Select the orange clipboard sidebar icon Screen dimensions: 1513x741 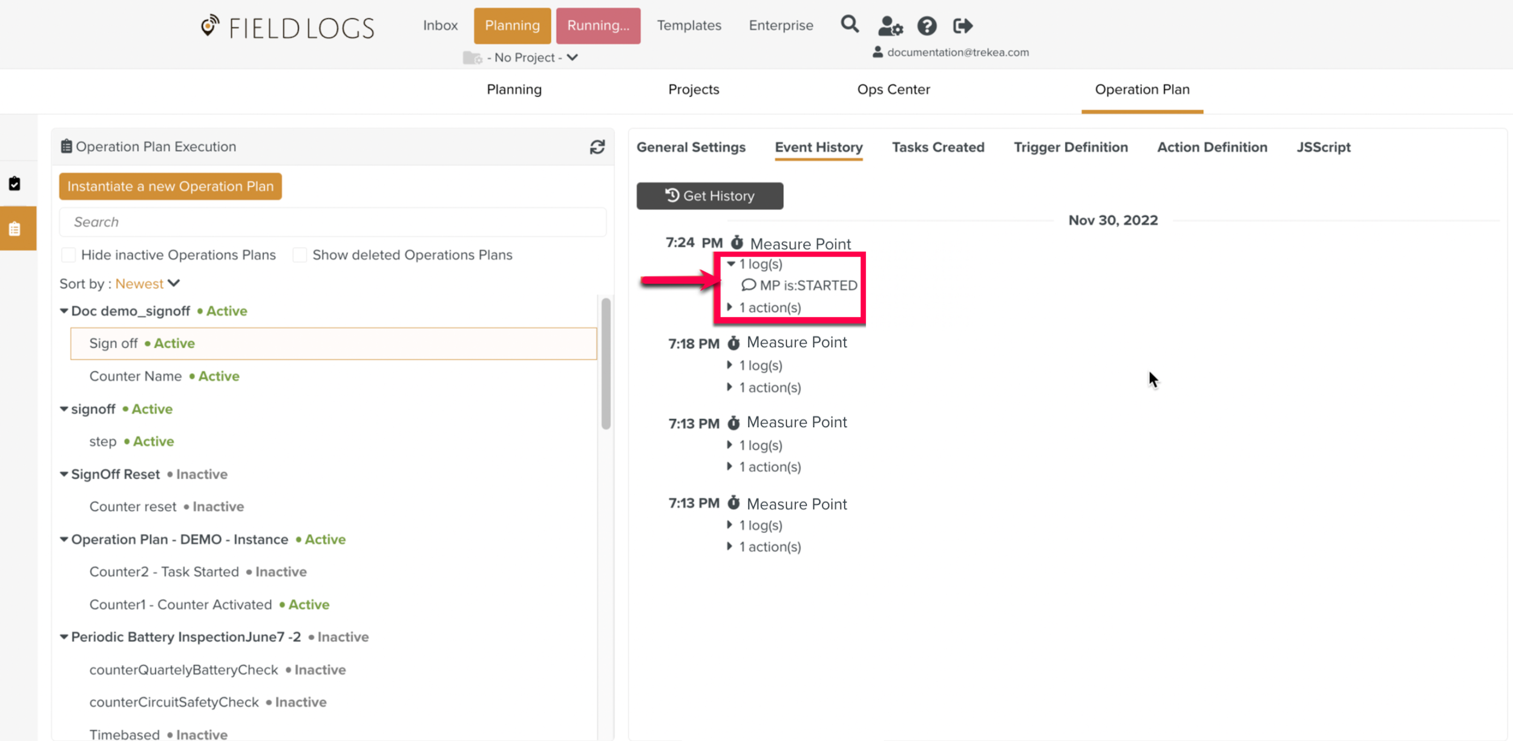15,229
